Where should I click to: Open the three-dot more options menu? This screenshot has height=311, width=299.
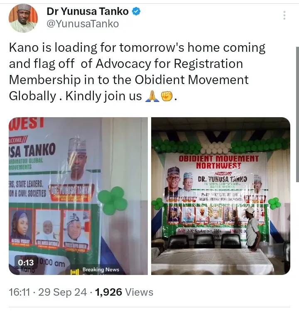pyautogui.click(x=284, y=15)
